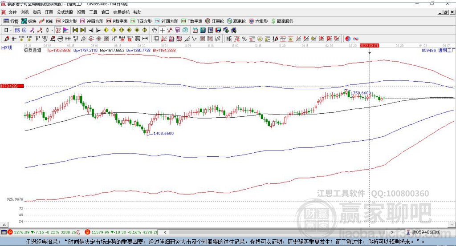
Task: Open the 公式选股 menu
Action: [x=65, y=12]
